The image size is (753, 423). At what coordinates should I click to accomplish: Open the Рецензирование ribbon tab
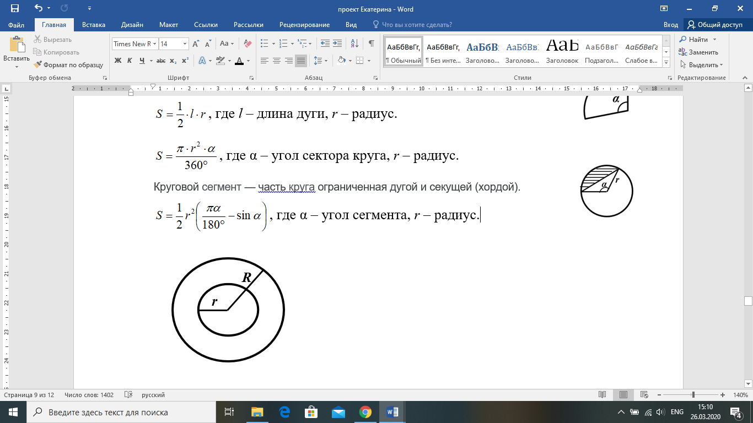click(304, 25)
